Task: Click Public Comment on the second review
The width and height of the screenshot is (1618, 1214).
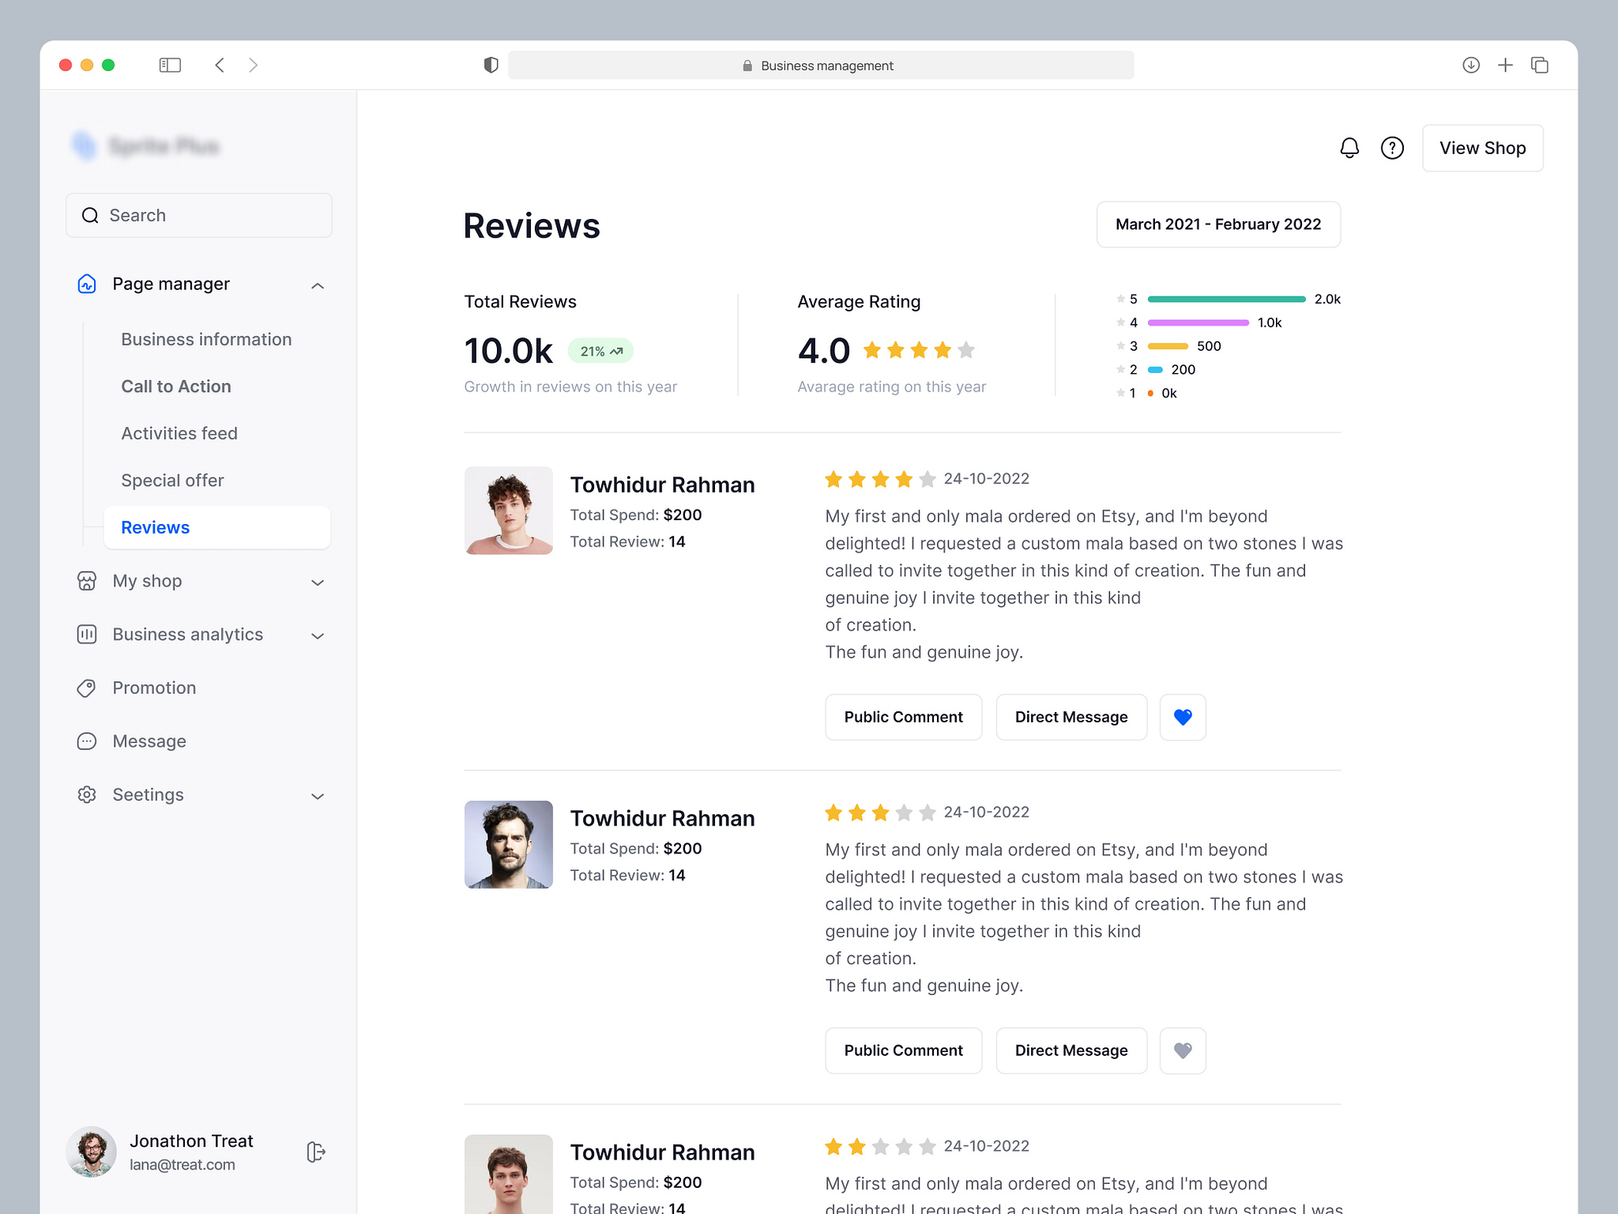Action: 904,1050
